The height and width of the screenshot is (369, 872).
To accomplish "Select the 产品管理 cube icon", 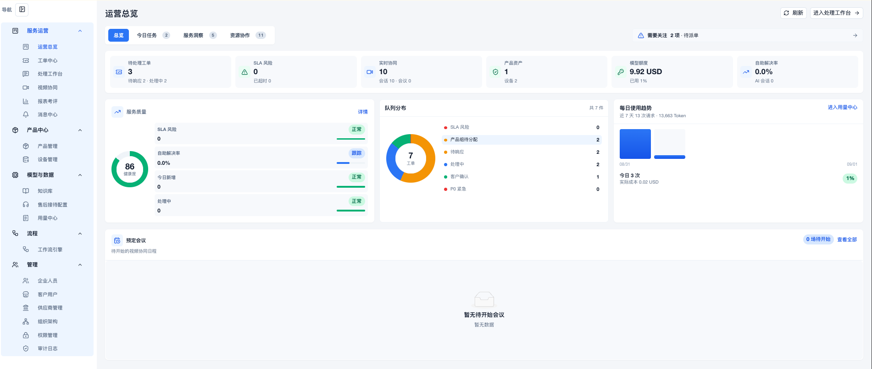I will [26, 146].
